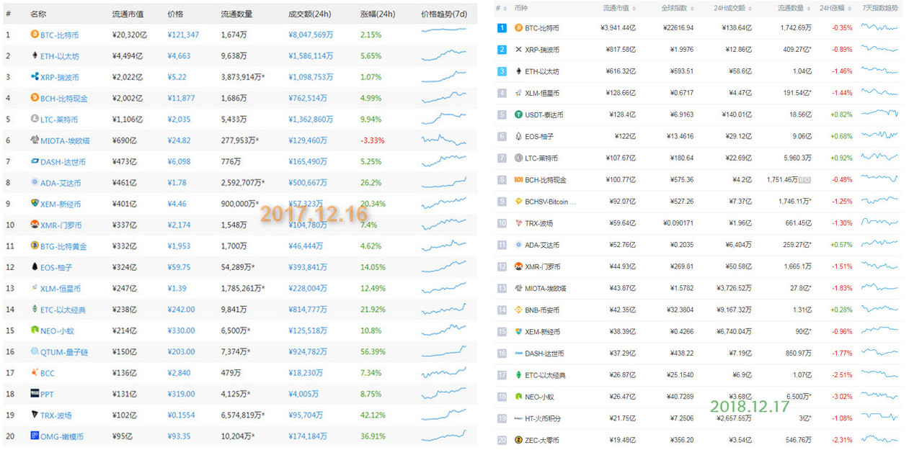Viewport: 909px width, 450px height.
Task: Click the +0.92% change in the 2018 LTC row
Action: pos(841,158)
